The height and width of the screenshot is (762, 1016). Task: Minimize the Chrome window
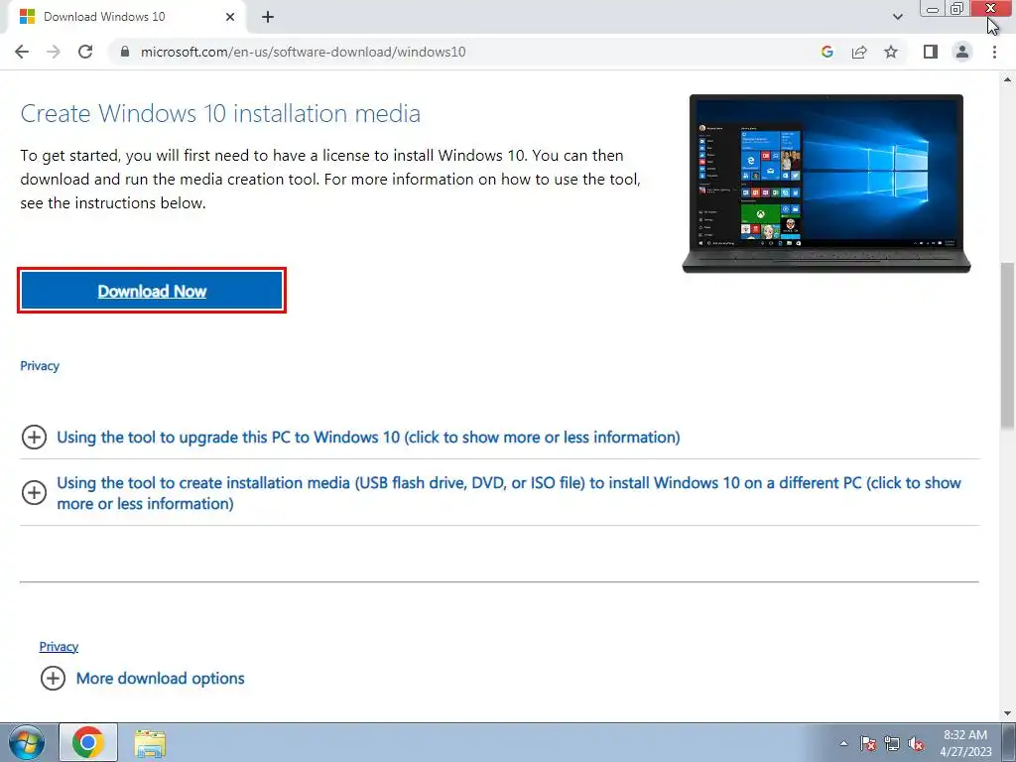(933, 9)
